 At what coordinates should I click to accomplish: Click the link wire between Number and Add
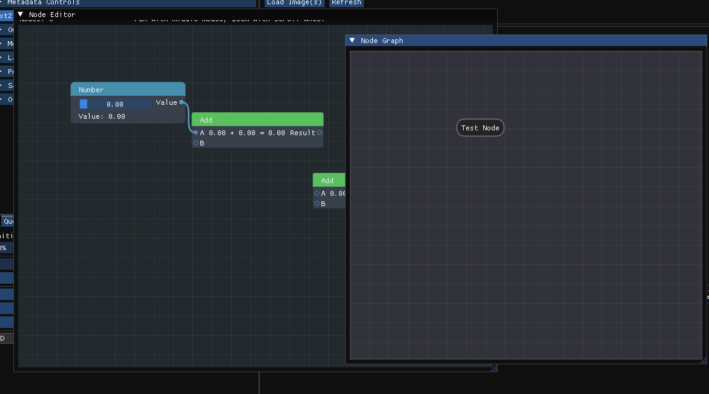coord(188,117)
